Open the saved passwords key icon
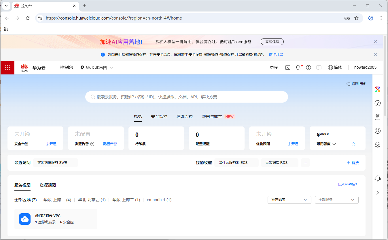 pos(347,18)
